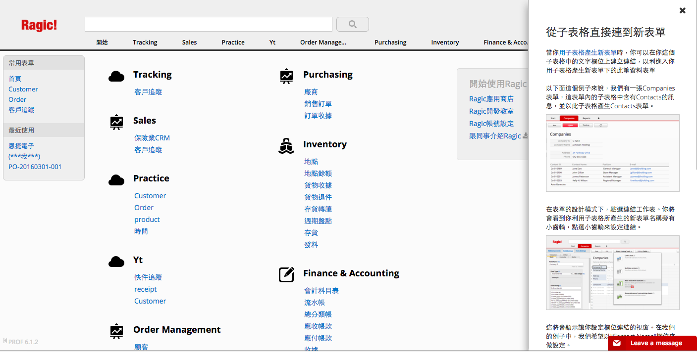Viewport: 697px width, 352px height.
Task: Open the receipt sheet under Yt
Action: [145, 289]
